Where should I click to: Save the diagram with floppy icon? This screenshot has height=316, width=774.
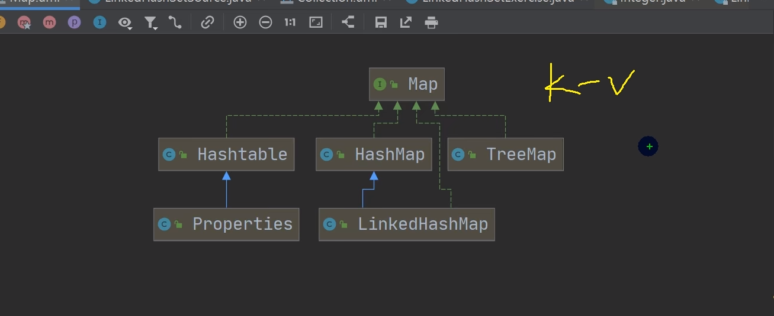381,23
